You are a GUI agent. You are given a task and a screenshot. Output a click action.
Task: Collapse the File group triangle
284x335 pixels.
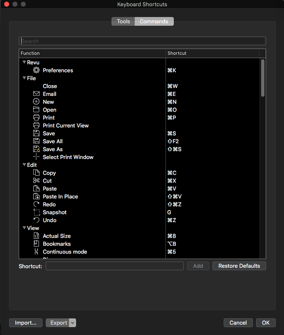click(25, 78)
